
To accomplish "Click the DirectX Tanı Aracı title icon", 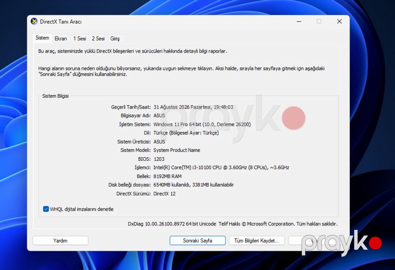I will click(x=34, y=22).
